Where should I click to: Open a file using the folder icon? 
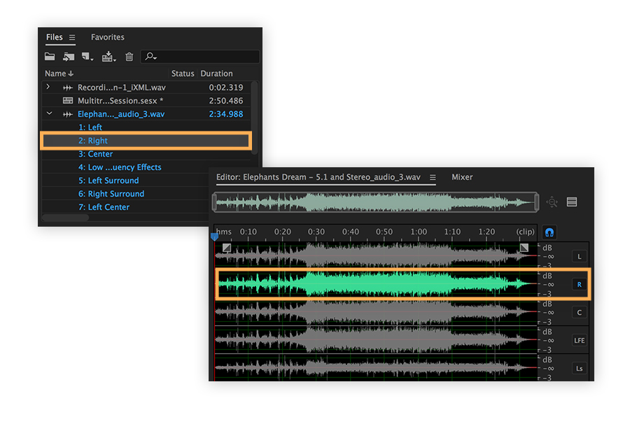[51, 56]
